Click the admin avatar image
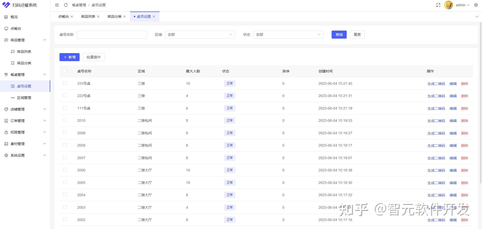 tap(449, 5)
